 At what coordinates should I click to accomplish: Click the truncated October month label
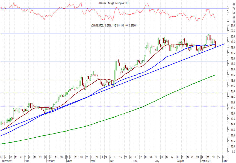pos(225,161)
